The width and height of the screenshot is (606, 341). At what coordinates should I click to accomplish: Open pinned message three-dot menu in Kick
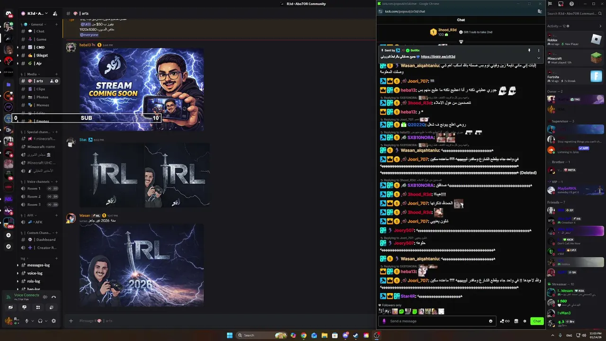(x=538, y=50)
